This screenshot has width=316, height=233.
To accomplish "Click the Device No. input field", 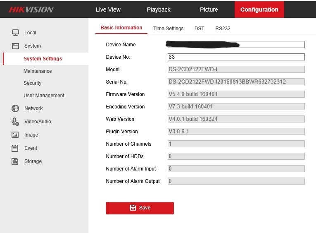I will pyautogui.click(x=236, y=57).
